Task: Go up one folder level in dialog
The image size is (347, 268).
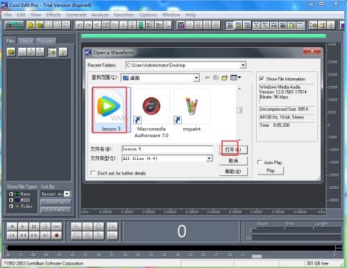Action: tap(216, 78)
